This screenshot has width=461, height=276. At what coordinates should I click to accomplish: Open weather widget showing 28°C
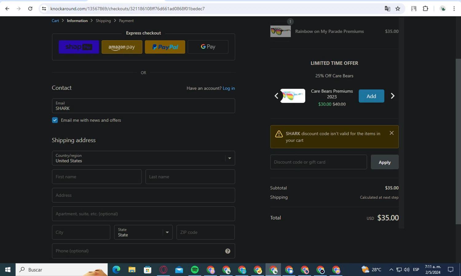371,270
